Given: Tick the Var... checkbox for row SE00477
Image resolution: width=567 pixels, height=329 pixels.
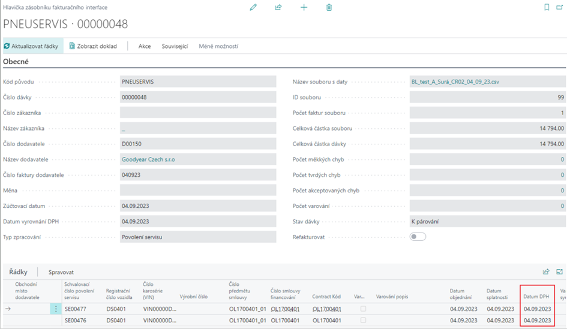Looking at the screenshot, I should click(363, 309).
